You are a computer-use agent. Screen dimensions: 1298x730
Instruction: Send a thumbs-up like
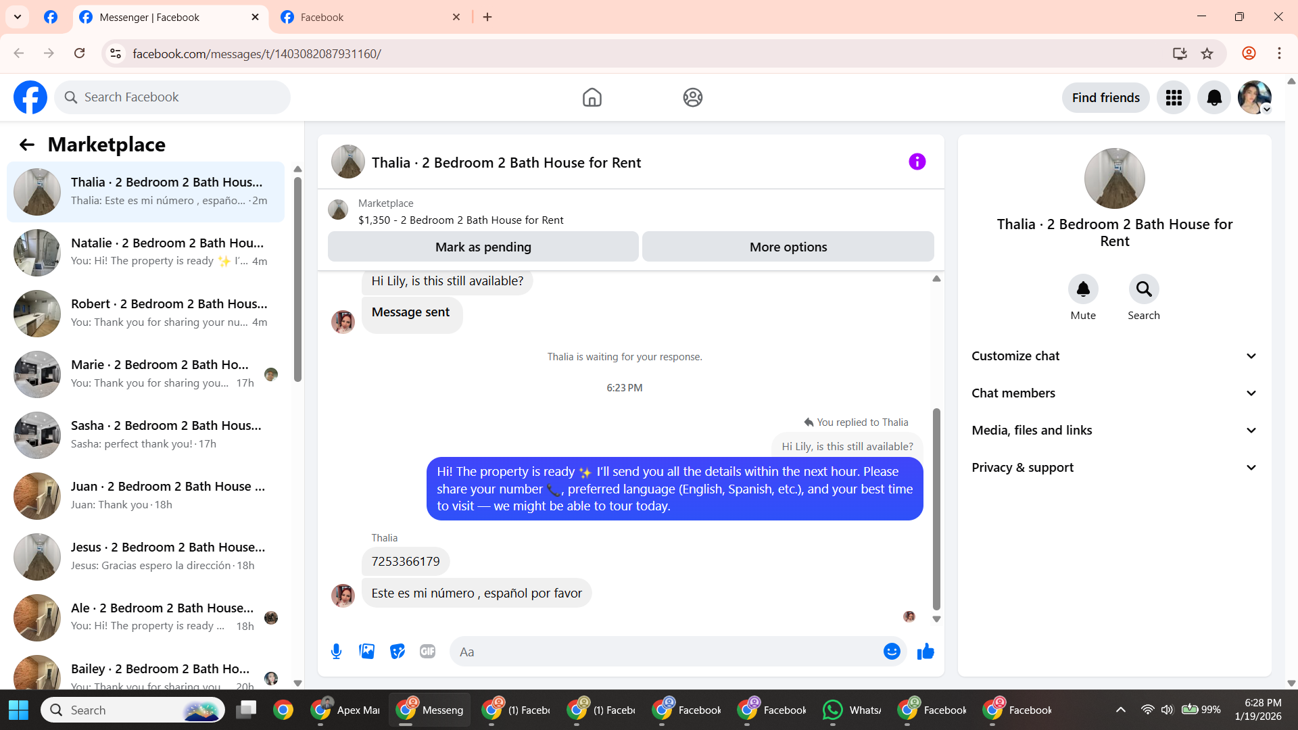[x=926, y=652]
